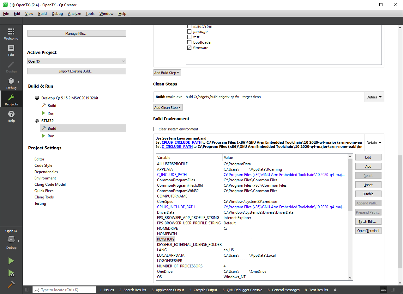403x294 pixels.
Task: Uncheck the firmware target
Action: [x=189, y=48]
